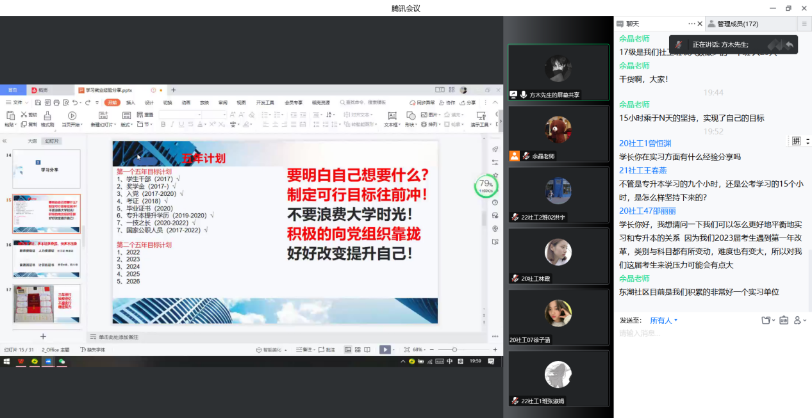Image resolution: width=812 pixels, height=418 pixels.
Task: Open the chat panel hamburger menu icon
Action: tap(804, 24)
